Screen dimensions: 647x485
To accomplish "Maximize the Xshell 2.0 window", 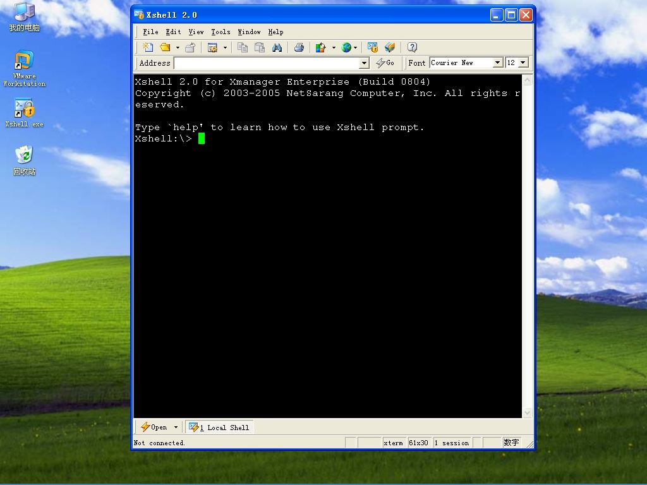I will point(511,15).
